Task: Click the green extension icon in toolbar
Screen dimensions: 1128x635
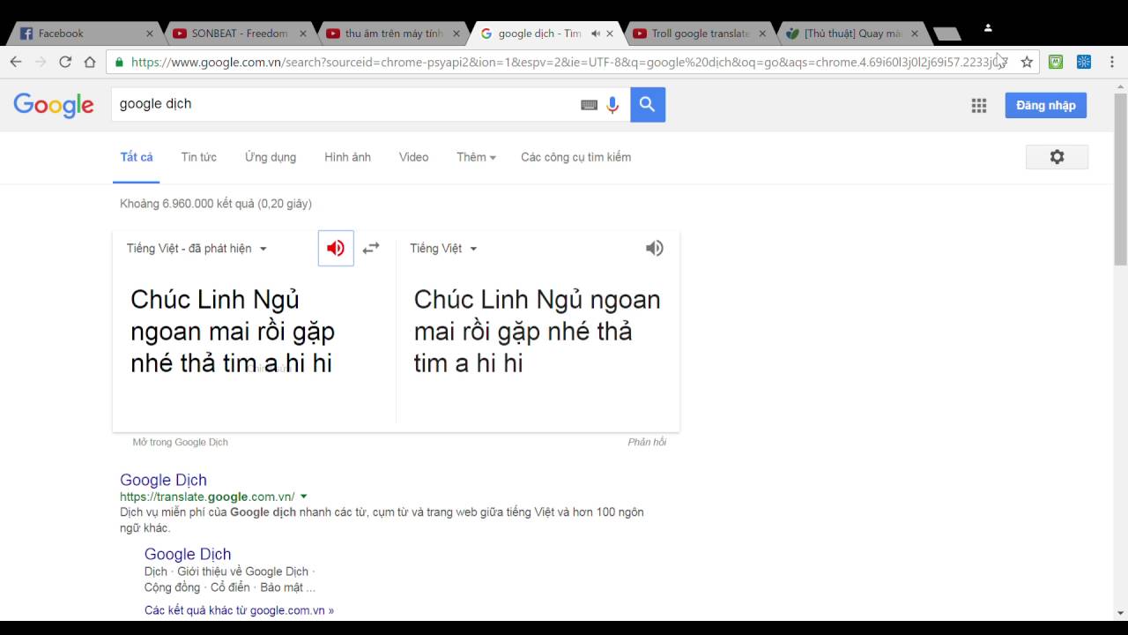Action: click(x=1056, y=62)
